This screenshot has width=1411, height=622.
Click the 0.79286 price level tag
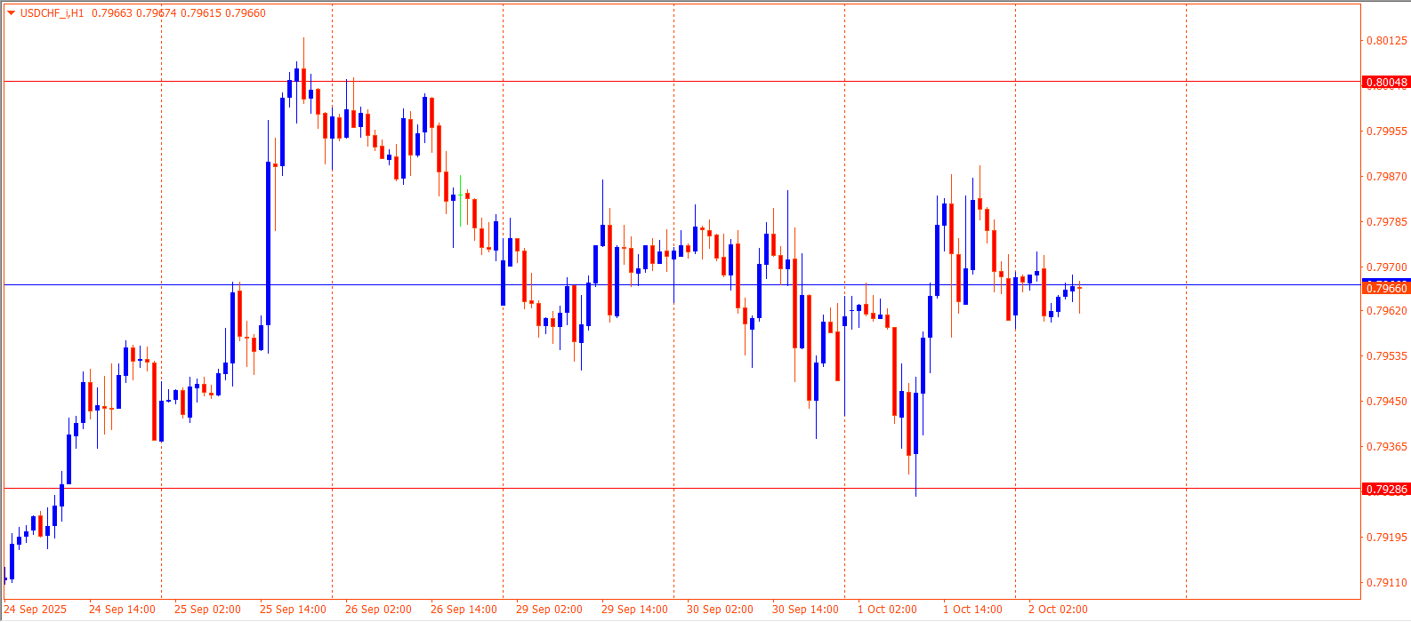[x=1386, y=489]
